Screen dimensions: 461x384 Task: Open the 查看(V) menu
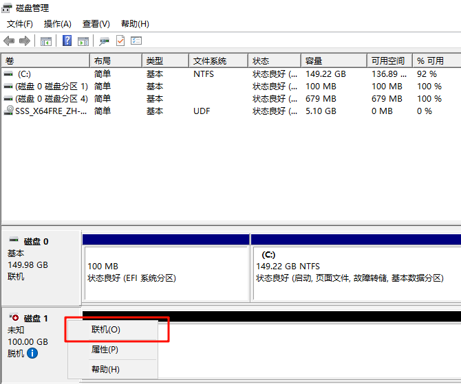point(96,24)
